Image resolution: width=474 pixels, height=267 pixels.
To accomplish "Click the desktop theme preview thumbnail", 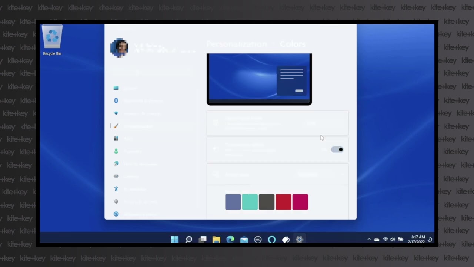I will 259,79.
